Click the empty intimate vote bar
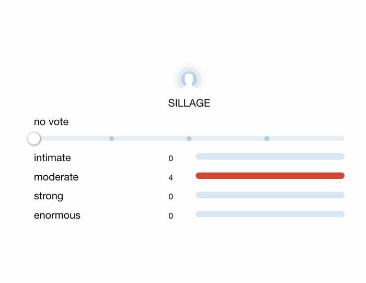This screenshot has height=283, width=366. [270, 156]
